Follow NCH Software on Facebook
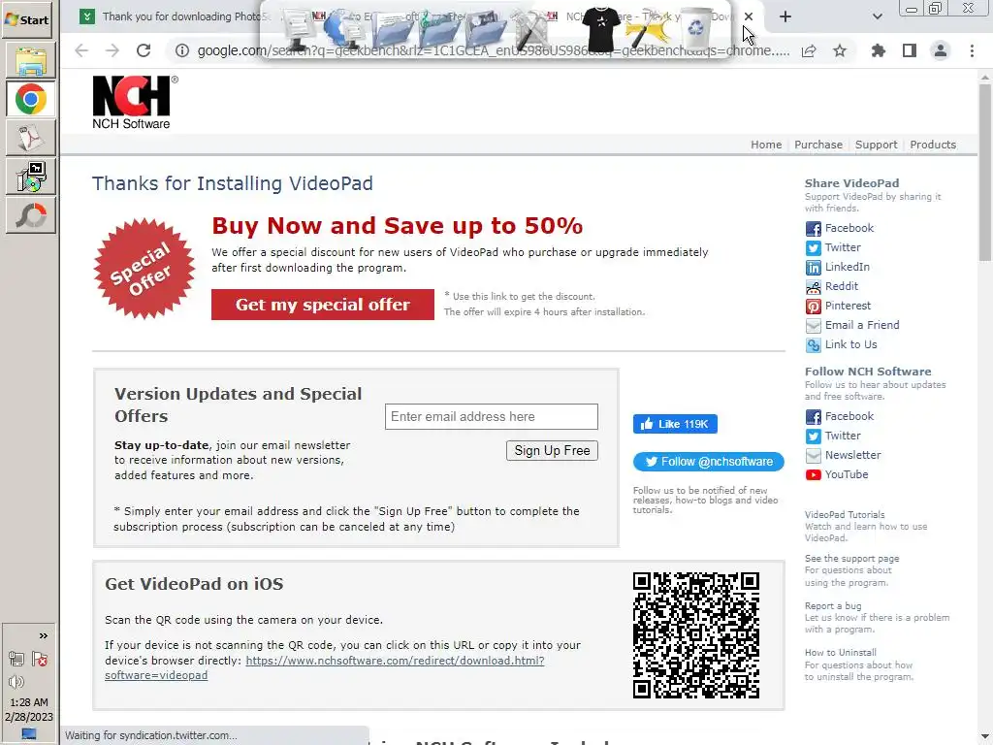 tap(840, 416)
